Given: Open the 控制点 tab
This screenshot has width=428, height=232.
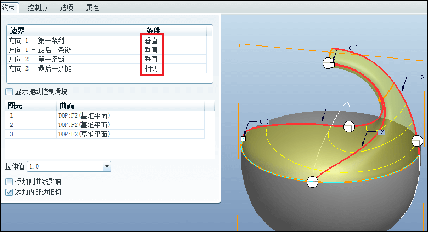Looking at the screenshot, I should click(37, 8).
